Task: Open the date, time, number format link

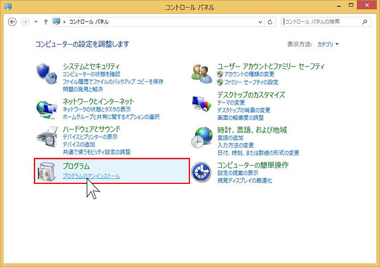Action: 258,153
